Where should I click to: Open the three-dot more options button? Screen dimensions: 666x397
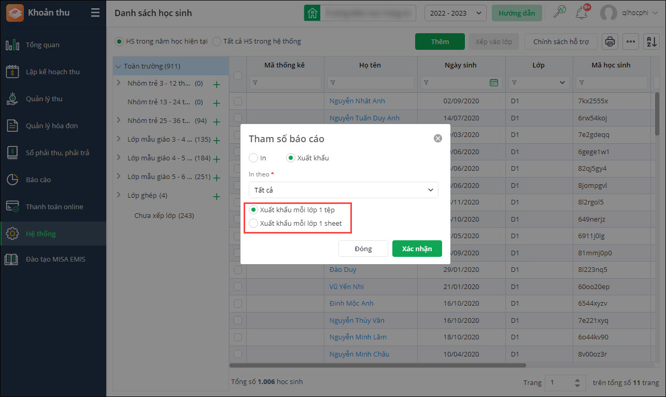[x=630, y=42]
